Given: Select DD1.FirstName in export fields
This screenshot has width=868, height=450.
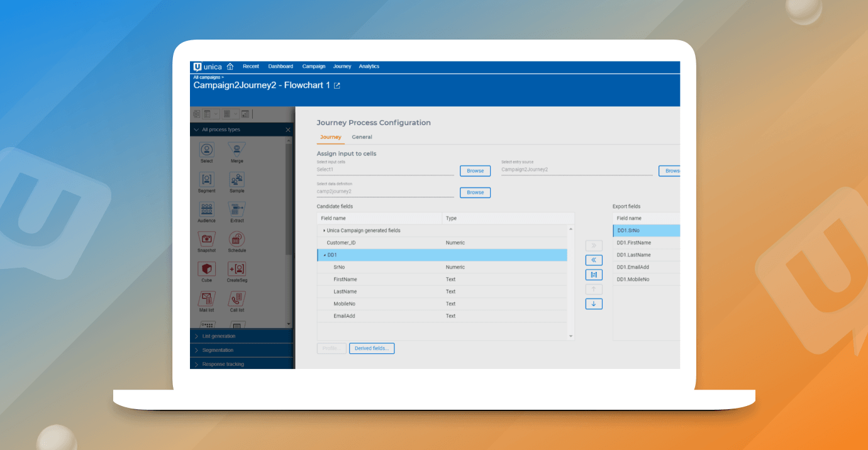Looking at the screenshot, I should [x=647, y=243].
